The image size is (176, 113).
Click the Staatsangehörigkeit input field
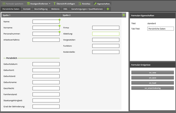pos(46,101)
